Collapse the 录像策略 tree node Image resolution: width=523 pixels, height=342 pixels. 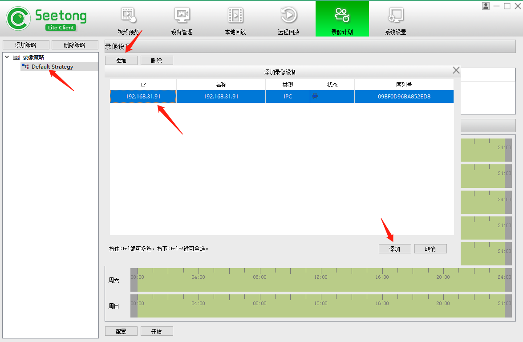pos(7,57)
